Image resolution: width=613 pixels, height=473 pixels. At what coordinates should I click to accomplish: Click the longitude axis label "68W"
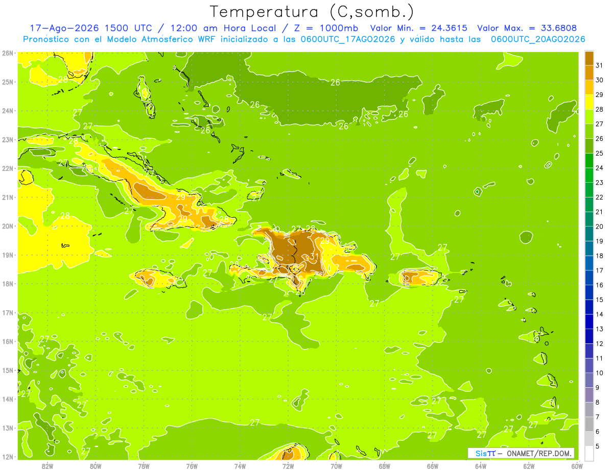385,466
